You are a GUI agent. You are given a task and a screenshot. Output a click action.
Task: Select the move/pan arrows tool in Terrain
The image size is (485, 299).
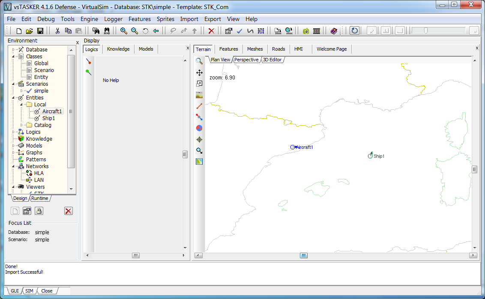tap(199, 72)
